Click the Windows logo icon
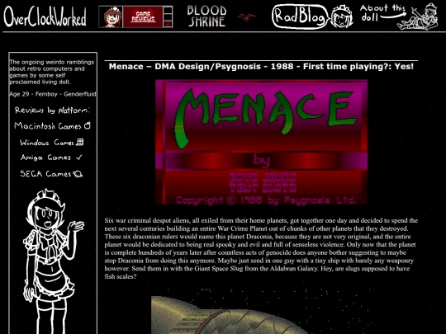 coord(80,142)
